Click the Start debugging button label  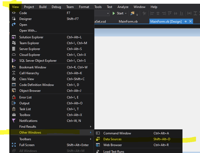click(120, 13)
